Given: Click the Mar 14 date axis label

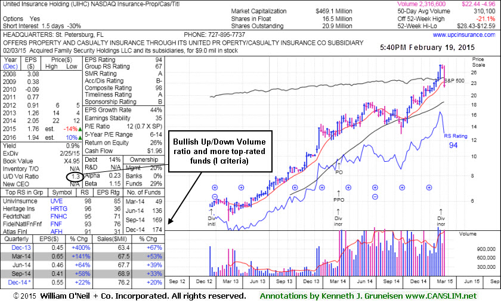Looking at the screenshot, I should pos(338,281).
